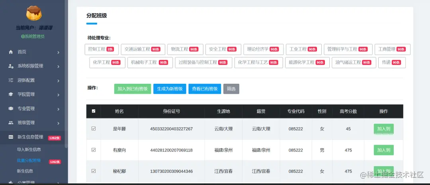Image resolution: width=430 pixels, height=185 pixels.
Task: Select the 机械电子工程 major tag
Action: (x=150, y=63)
